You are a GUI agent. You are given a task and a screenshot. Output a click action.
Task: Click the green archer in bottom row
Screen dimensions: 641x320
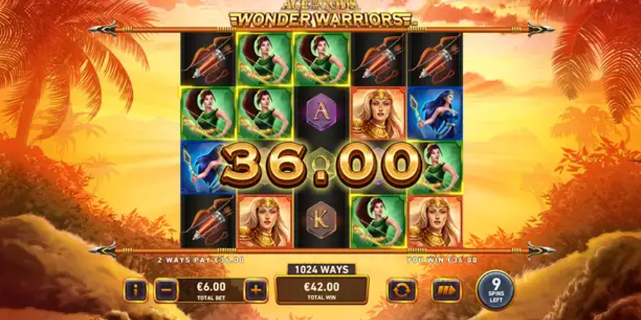tap(378, 221)
